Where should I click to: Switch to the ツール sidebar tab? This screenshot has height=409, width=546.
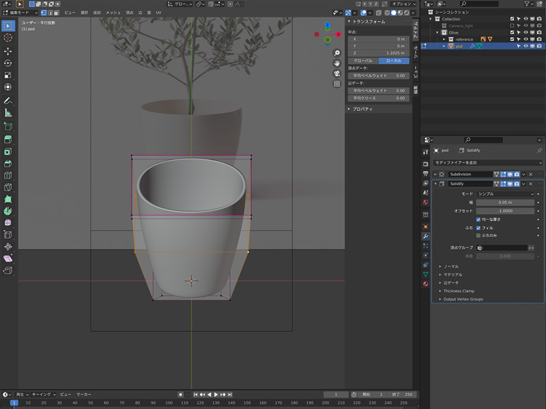pos(416,51)
